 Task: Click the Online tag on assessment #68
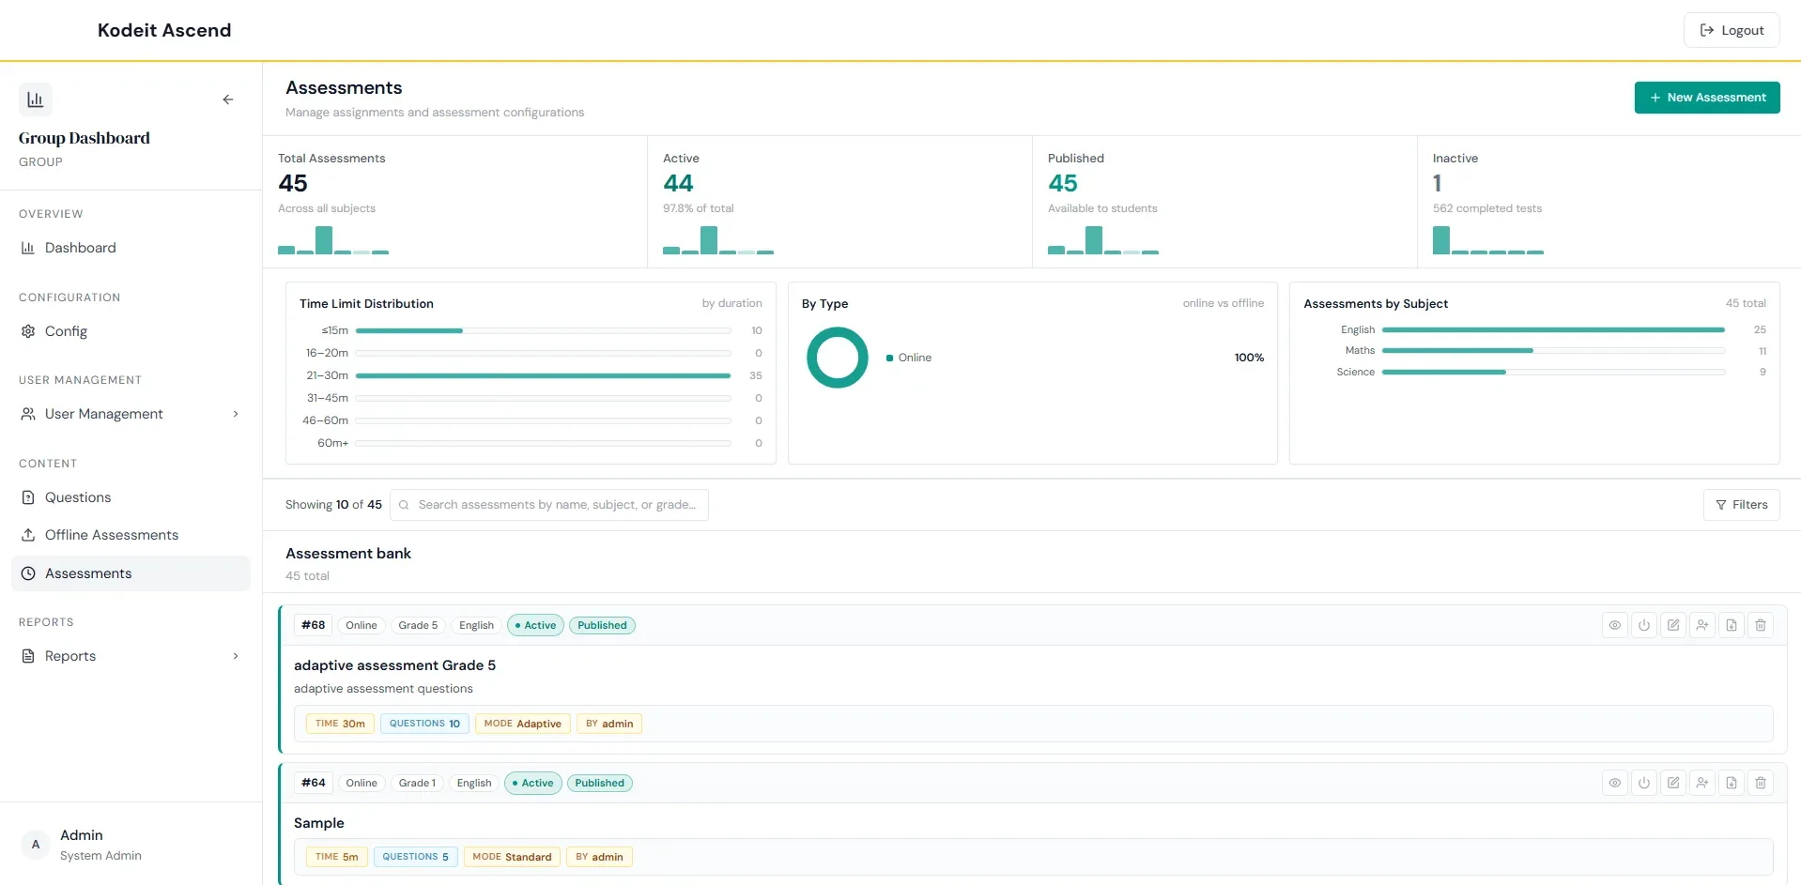(362, 625)
